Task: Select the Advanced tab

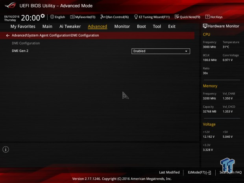Action: (98, 26)
